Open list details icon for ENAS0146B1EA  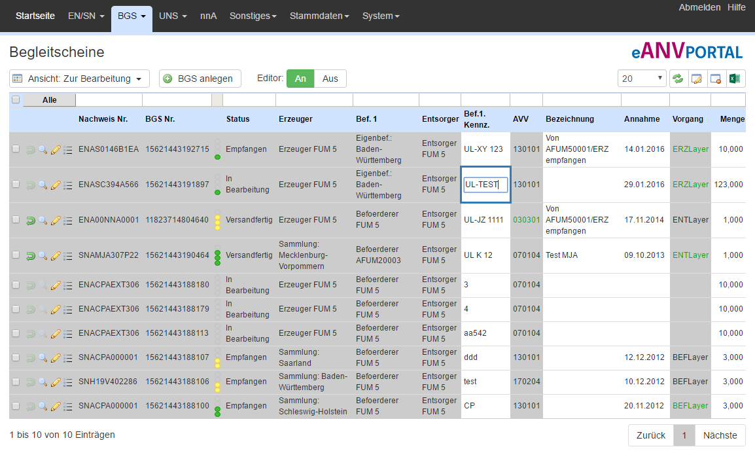68,151
